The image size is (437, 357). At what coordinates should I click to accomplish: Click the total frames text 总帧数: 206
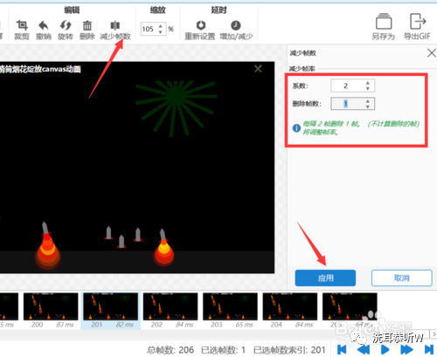[170, 350]
